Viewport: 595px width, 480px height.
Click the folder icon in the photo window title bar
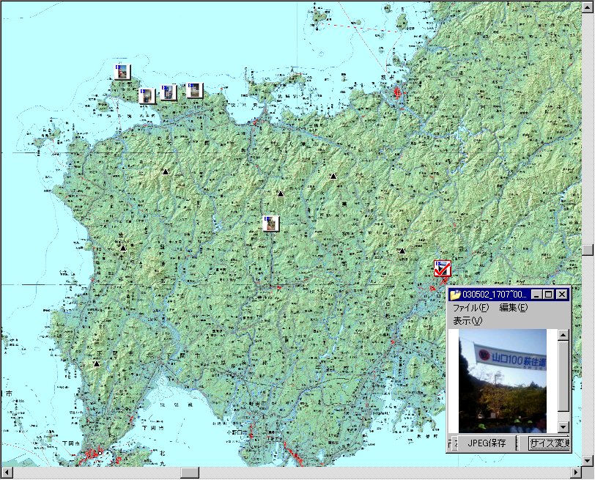[x=455, y=295]
